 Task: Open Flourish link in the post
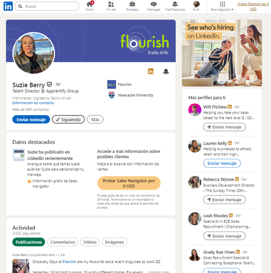(69, 262)
